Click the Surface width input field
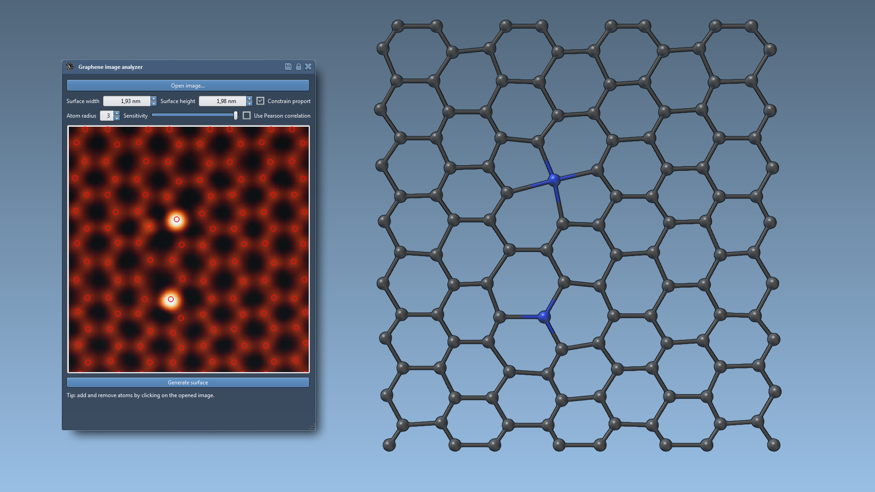This screenshot has width=875, height=492. point(127,101)
